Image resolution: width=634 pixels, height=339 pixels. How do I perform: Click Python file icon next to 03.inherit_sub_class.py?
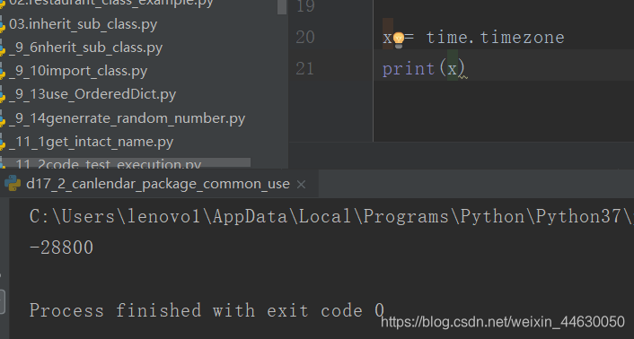tap(3, 25)
